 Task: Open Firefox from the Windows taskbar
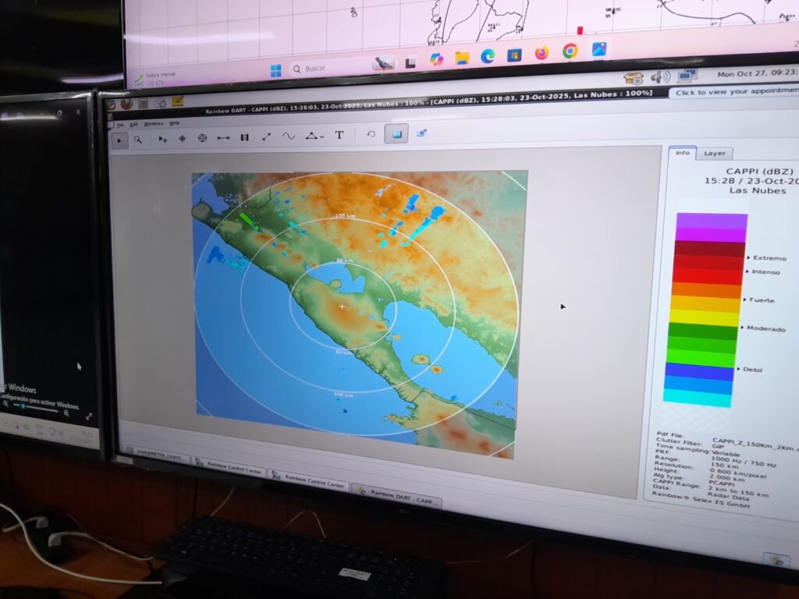point(542,53)
